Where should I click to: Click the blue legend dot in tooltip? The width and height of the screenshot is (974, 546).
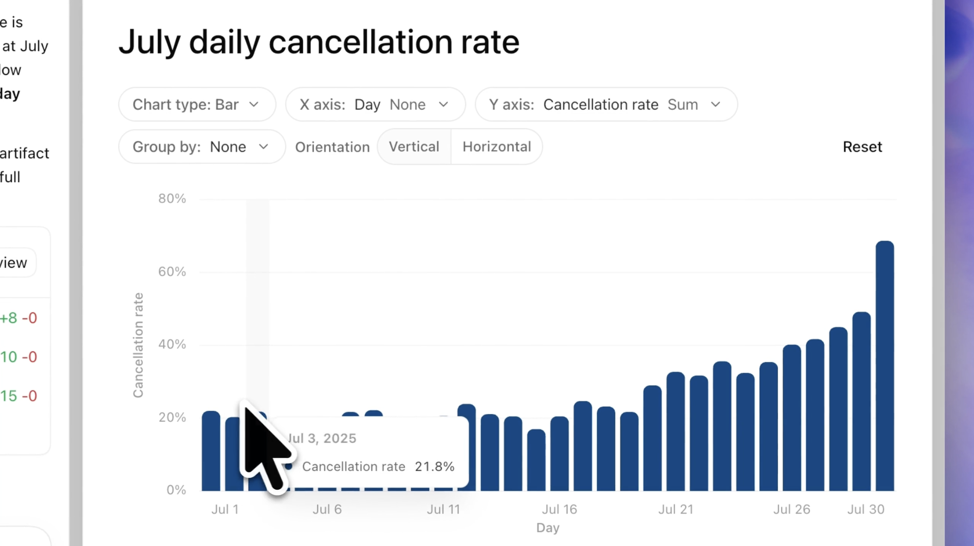289,466
